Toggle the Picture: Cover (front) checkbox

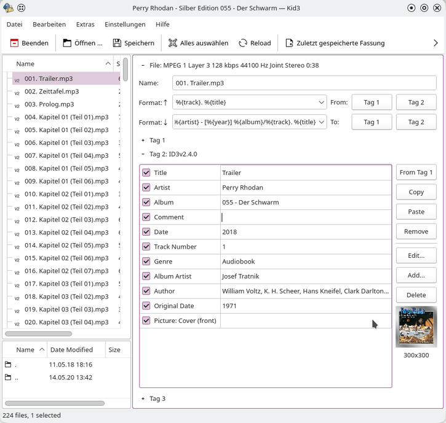point(146,320)
